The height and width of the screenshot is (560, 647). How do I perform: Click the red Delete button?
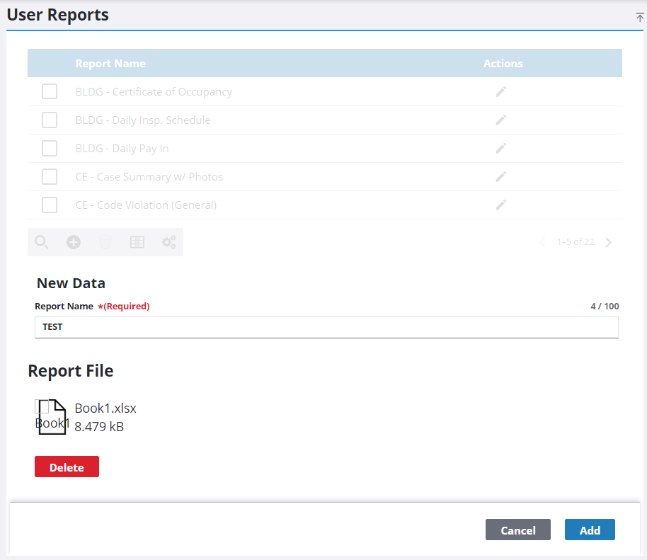(x=67, y=467)
